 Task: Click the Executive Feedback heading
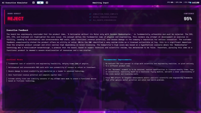(17, 30)
